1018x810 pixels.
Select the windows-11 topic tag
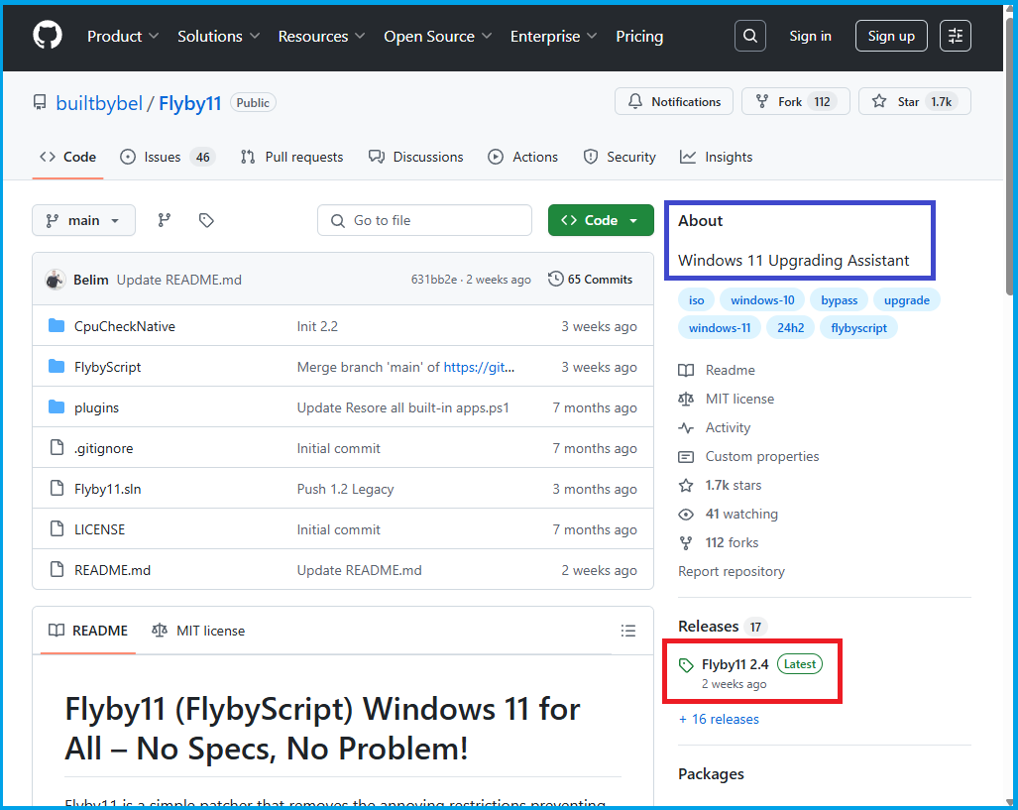pyautogui.click(x=720, y=328)
